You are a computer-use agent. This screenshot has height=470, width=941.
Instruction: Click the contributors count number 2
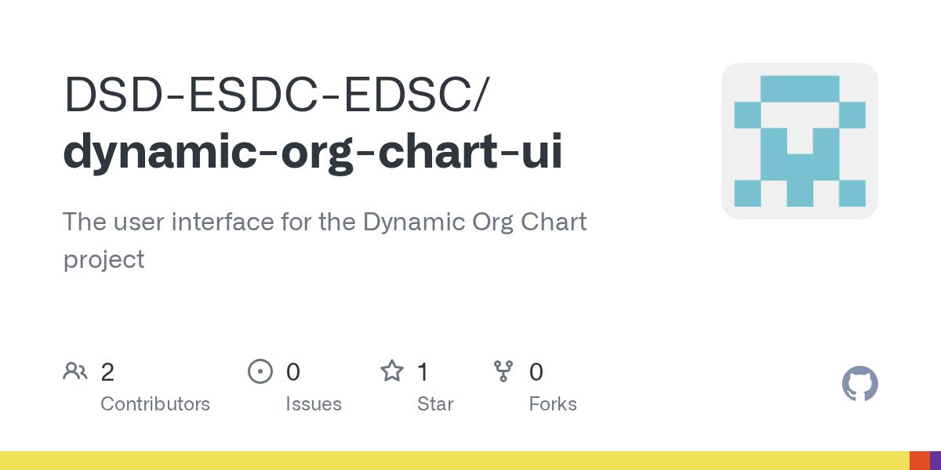click(x=107, y=371)
